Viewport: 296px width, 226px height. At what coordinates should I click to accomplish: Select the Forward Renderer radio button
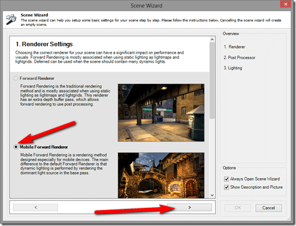pos(16,78)
